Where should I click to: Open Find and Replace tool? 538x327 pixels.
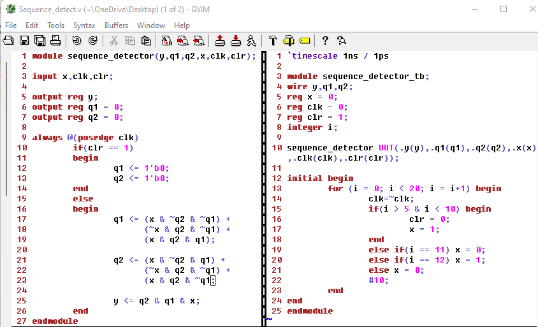(x=167, y=41)
